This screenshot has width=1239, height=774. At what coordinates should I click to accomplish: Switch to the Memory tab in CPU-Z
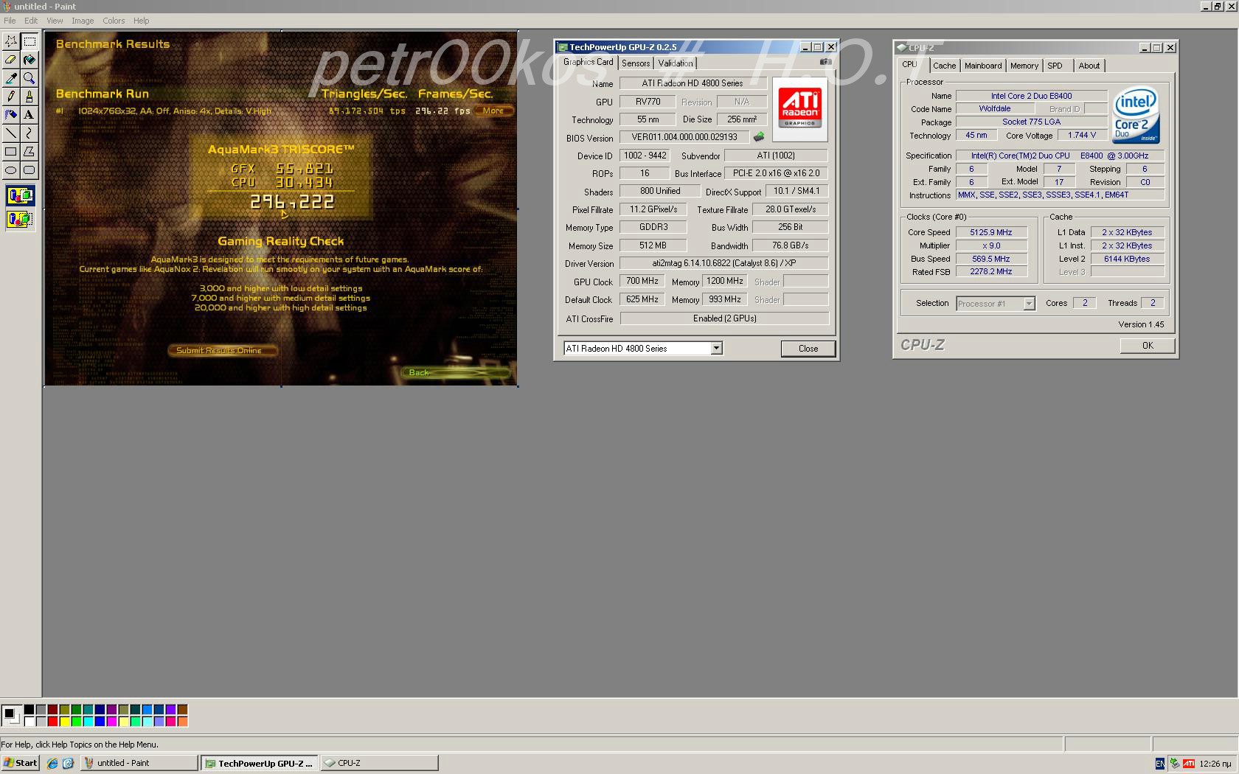pos(1024,66)
